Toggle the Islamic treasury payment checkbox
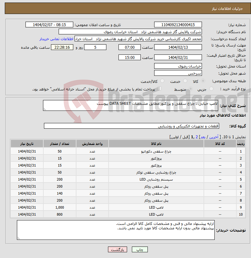This screenshot has width=251, height=258. (x=159, y=89)
